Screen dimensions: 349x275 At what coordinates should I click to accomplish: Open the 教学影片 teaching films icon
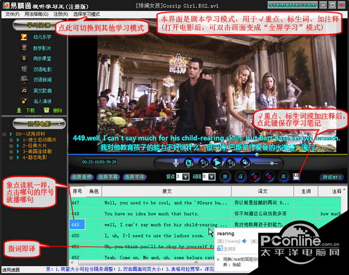pos(24,48)
